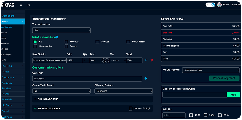242x120 pixels.
Task: Open Virtual Terminal submenu link
Action: 7,27
